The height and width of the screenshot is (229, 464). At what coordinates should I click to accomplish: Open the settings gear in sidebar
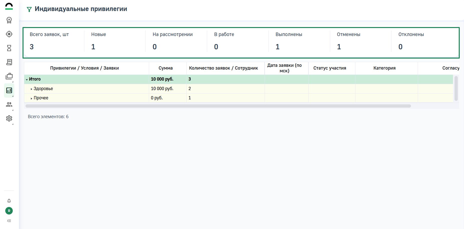pyautogui.click(x=9, y=118)
